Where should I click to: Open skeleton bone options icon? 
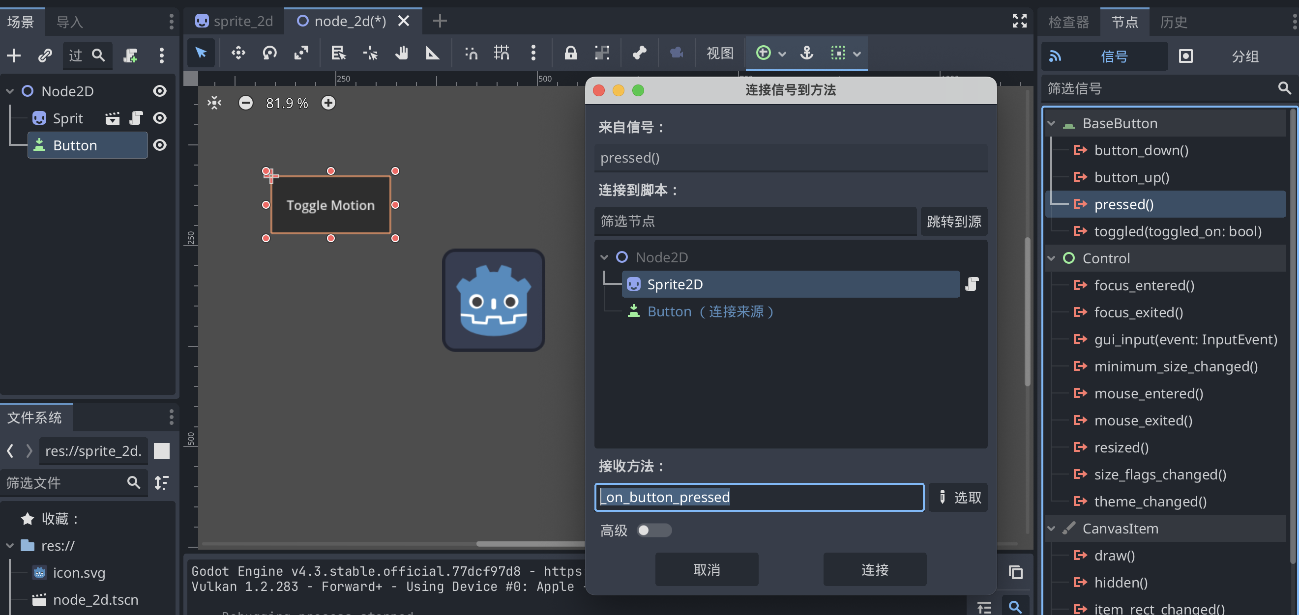639,53
